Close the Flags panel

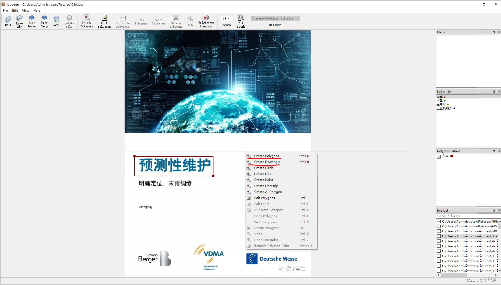pos(499,32)
